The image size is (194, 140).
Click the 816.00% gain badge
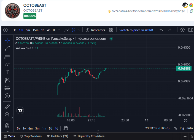click(x=30, y=16)
